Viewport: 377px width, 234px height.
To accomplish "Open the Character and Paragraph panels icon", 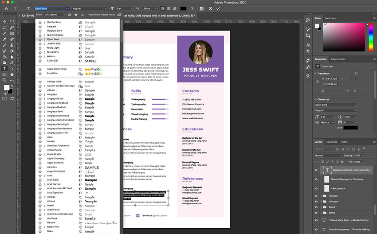I will [201, 9].
